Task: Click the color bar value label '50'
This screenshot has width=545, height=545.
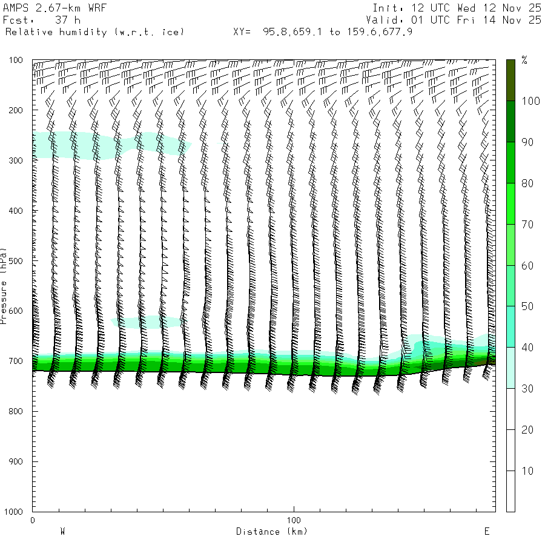Action: click(527, 306)
